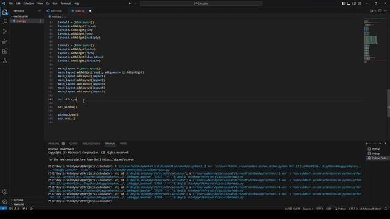Image resolution: width=390 pixels, height=219 pixels.
Task: Switch to the TERMINAL panel tab
Action: [x=110, y=144]
